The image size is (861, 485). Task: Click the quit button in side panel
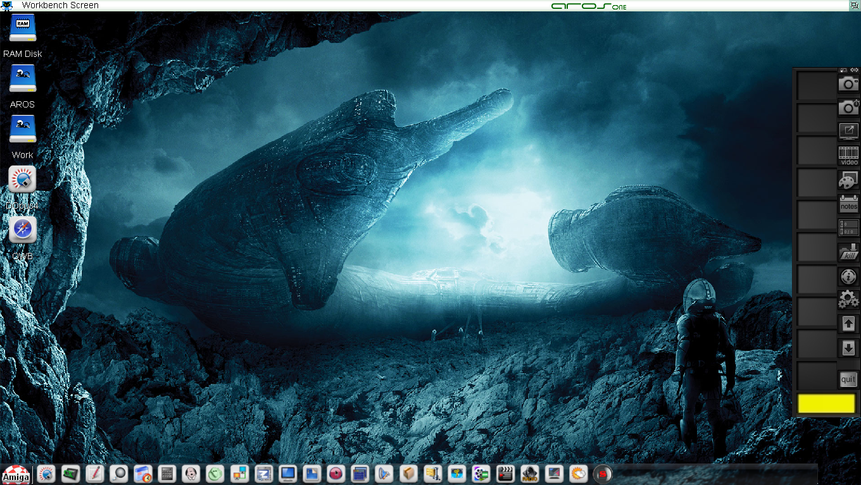(848, 379)
